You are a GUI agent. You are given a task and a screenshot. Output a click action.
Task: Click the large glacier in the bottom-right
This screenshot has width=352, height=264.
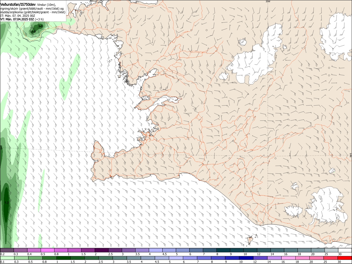(327, 205)
